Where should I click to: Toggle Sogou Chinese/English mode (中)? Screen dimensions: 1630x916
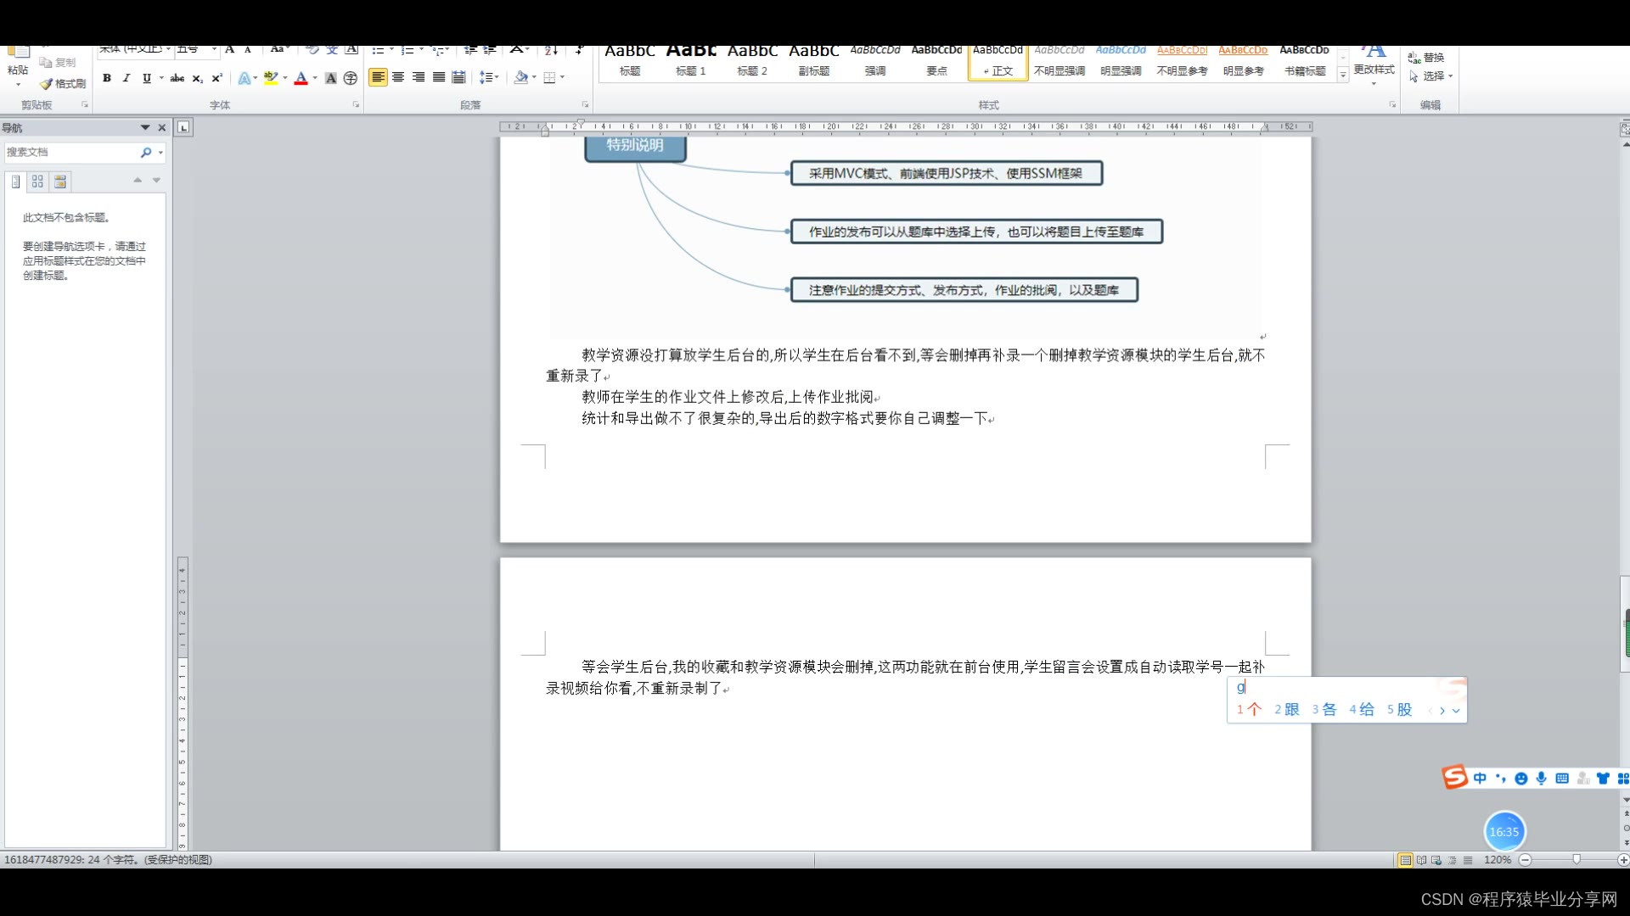point(1480,778)
